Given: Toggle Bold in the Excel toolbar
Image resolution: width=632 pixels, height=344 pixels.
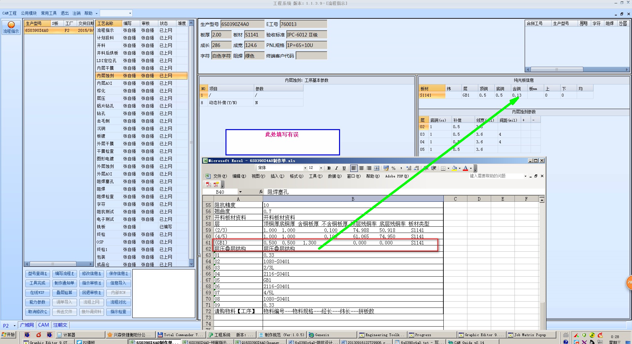Looking at the screenshot, I should 329,168.
